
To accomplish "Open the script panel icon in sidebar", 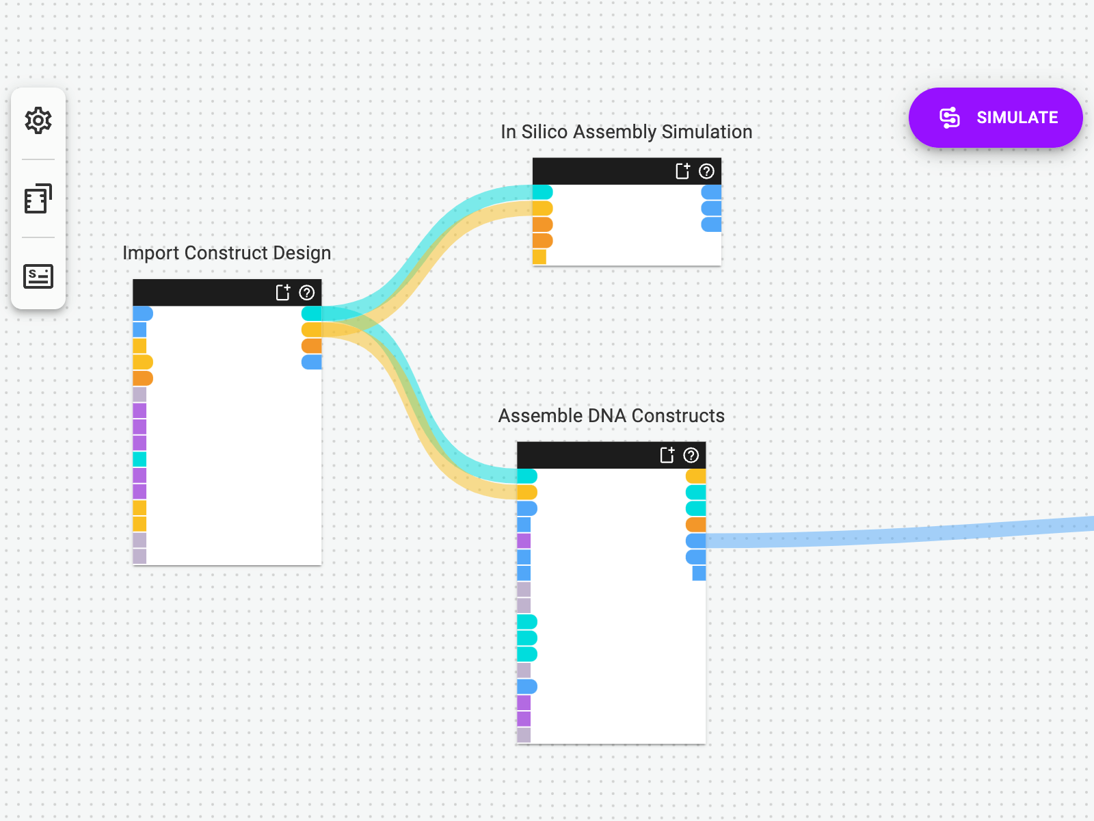I will click(38, 276).
